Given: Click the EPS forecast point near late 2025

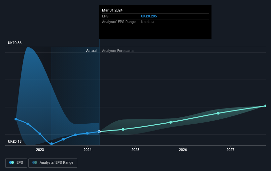Looking at the screenshot, I should click(x=171, y=122).
